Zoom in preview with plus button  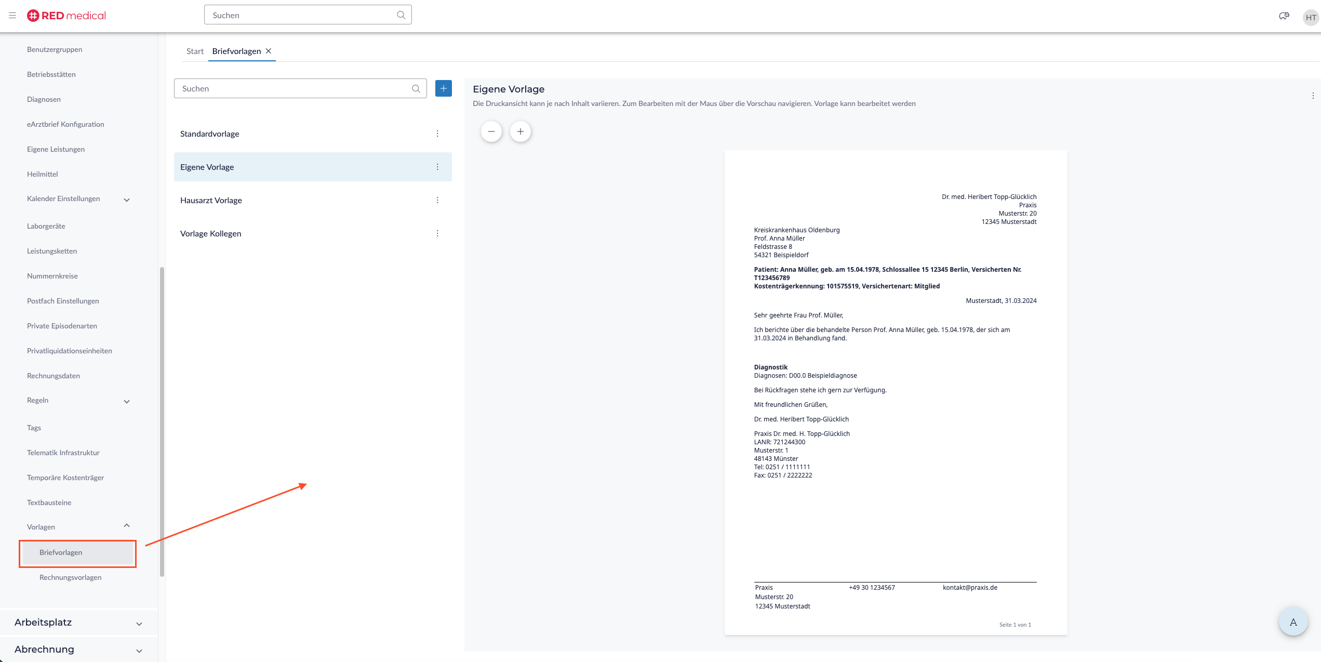click(520, 131)
